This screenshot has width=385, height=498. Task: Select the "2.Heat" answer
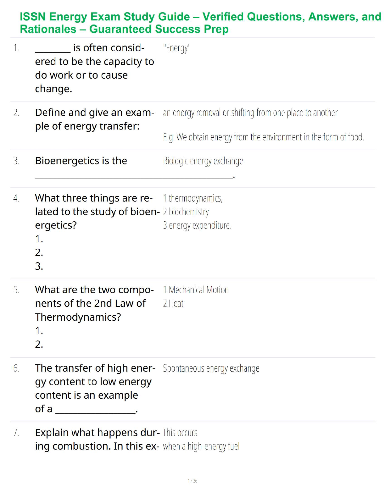[173, 303]
